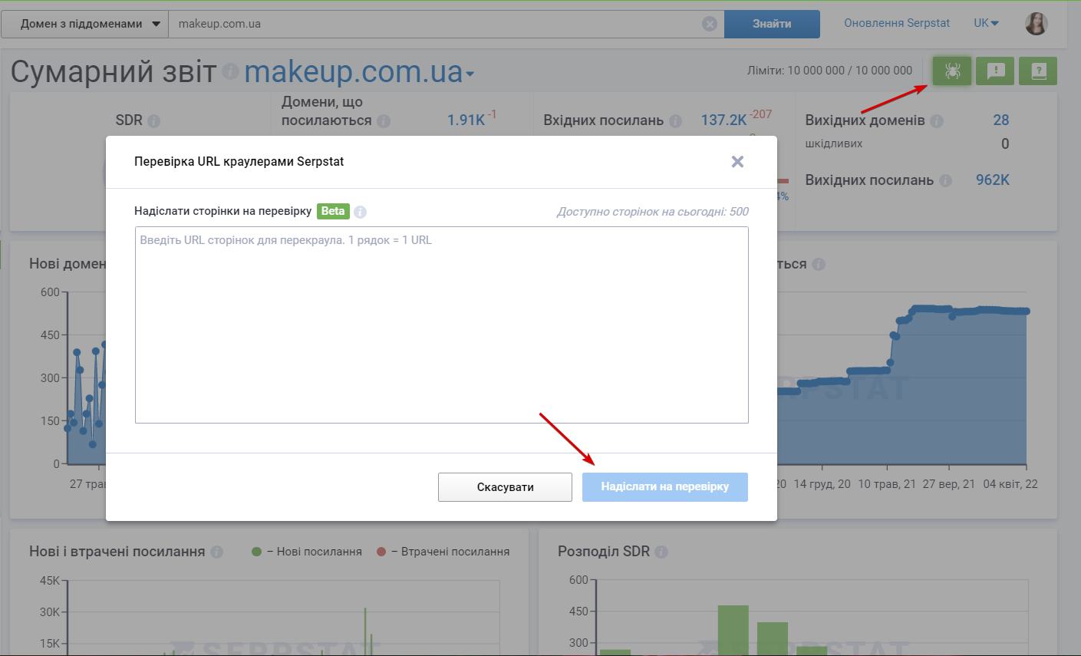Click info icon next to Розподіл SDR
Image resolution: width=1081 pixels, height=656 pixels.
click(x=661, y=552)
